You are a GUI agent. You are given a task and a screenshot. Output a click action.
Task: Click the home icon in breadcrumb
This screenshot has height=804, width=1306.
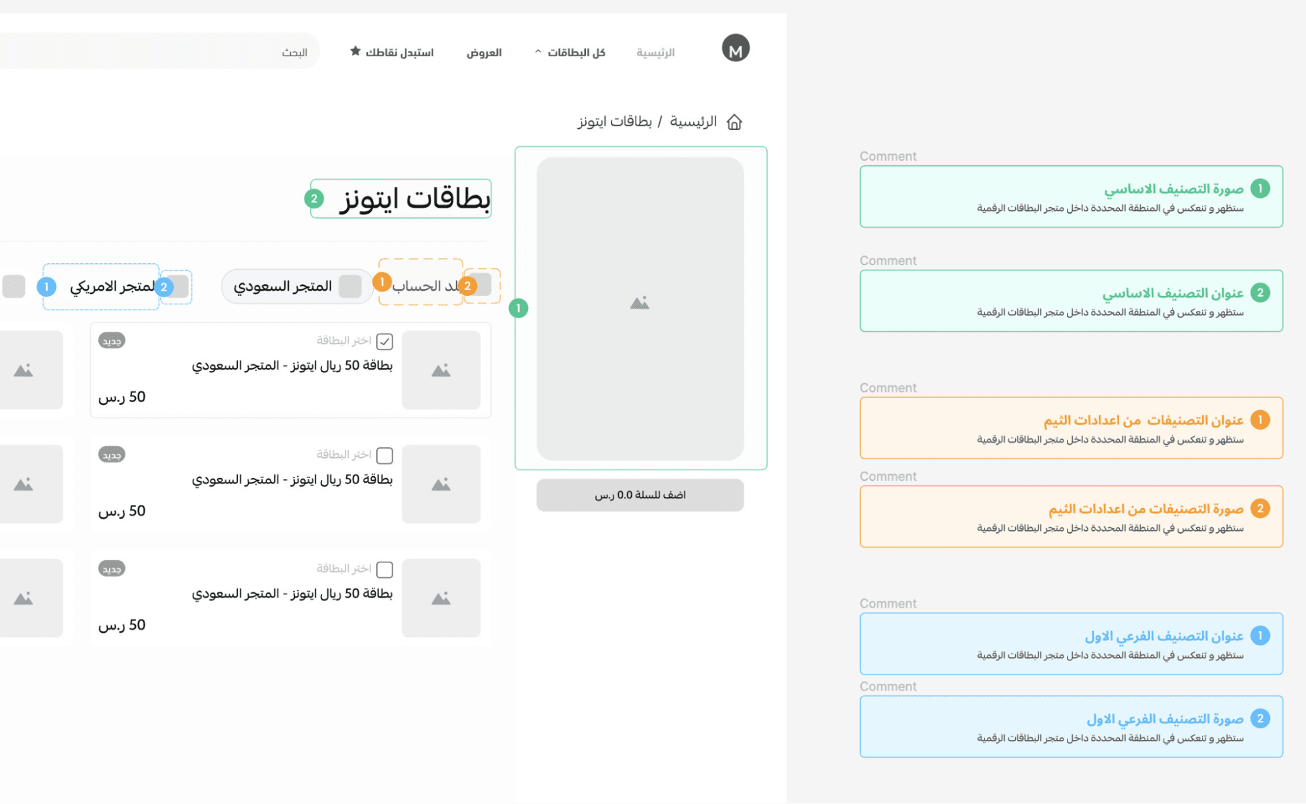734,122
